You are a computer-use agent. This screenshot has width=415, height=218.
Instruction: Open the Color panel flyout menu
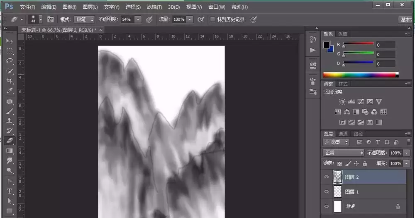click(408, 34)
